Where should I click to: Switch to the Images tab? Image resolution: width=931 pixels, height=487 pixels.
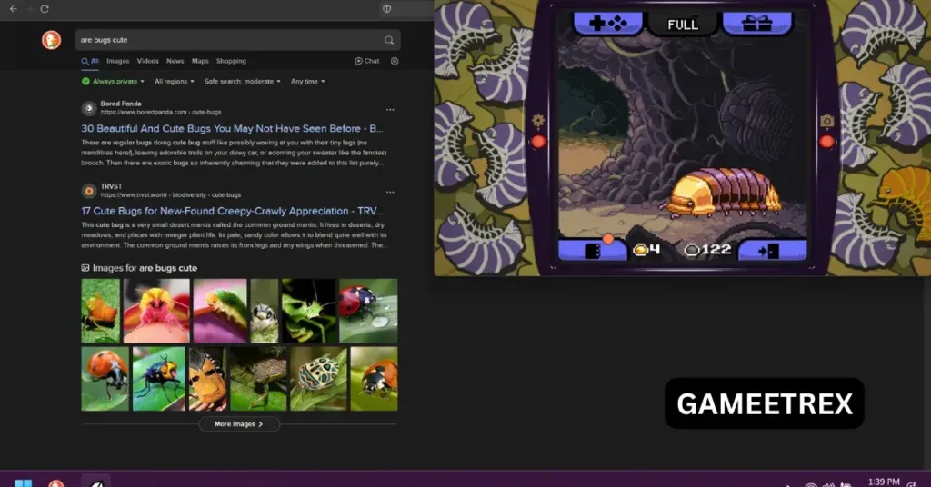coord(117,61)
